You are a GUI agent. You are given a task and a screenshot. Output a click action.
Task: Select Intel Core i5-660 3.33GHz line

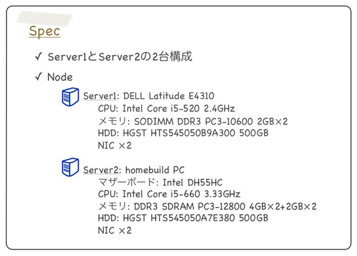pyautogui.click(x=169, y=194)
